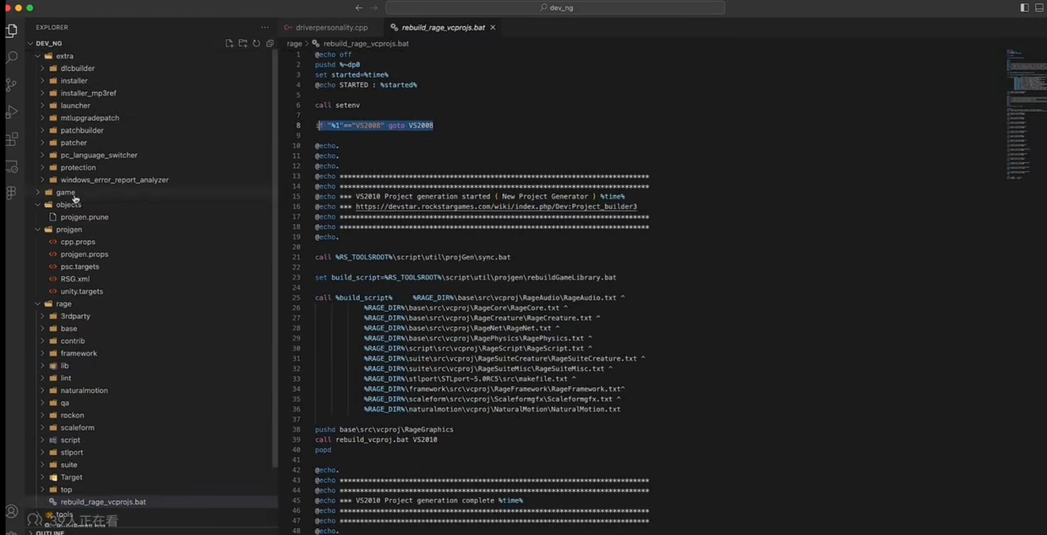Click the New File icon in explorer

click(229, 43)
